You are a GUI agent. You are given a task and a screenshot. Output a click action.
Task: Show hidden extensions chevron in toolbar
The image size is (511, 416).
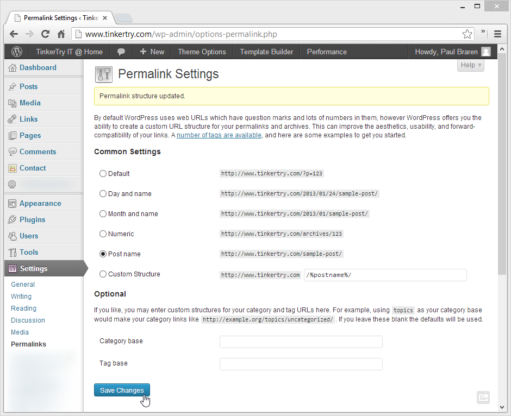pos(483,31)
